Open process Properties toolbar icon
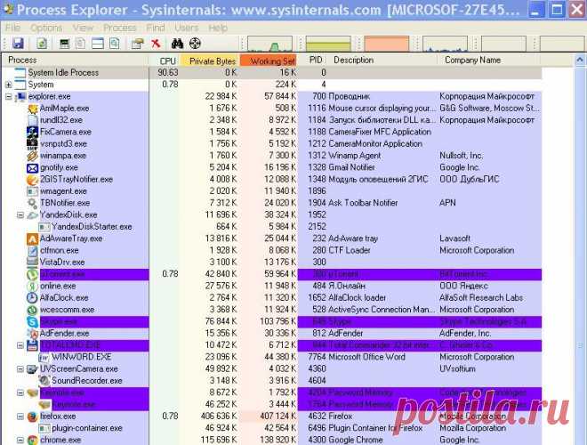The width and height of the screenshot is (587, 445). (x=137, y=44)
